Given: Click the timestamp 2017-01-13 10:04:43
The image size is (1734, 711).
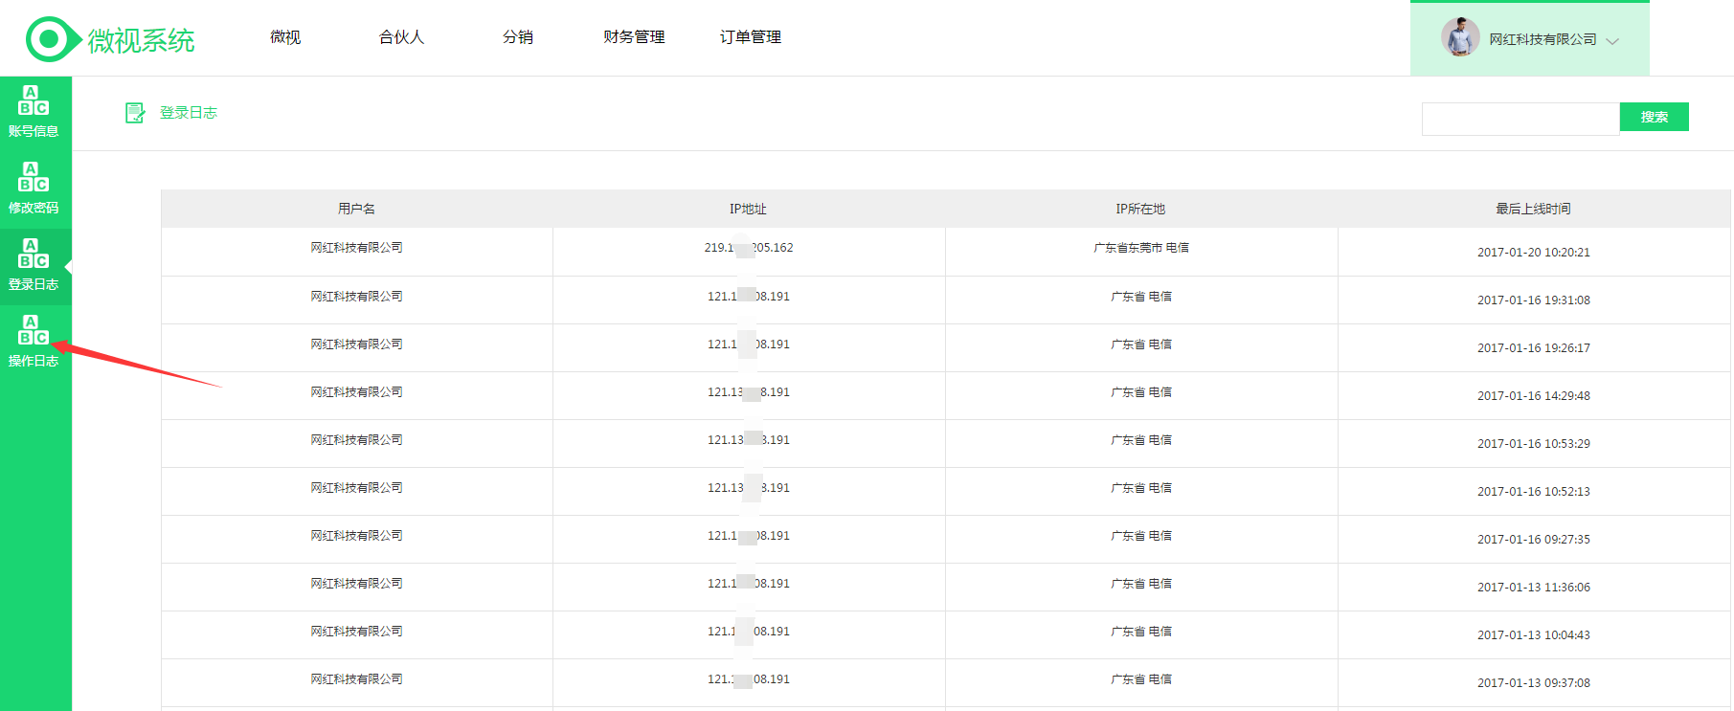Looking at the screenshot, I should tap(1534, 635).
